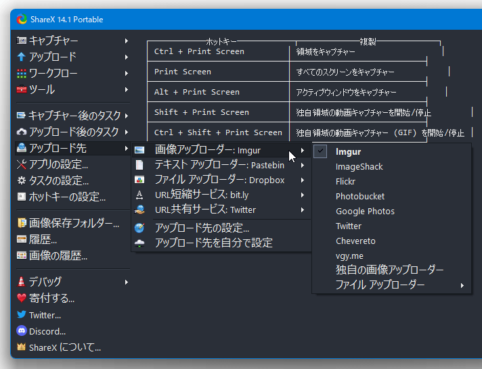482x369 pixels.
Task: Click the Twitter bird icon
Action: point(22,315)
